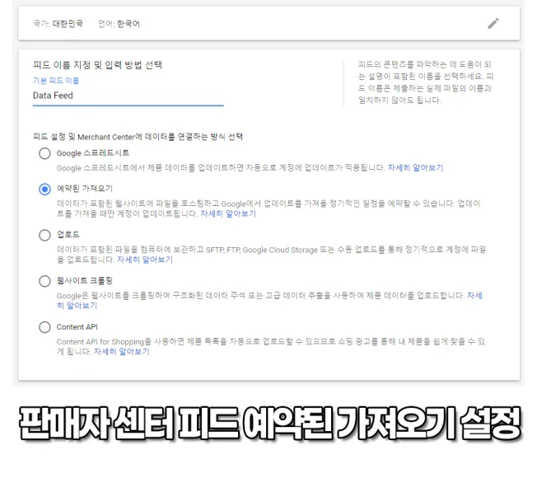Open 자세히 알아보기 link under 예약된 가져오기
537x492 pixels.
click(228, 213)
